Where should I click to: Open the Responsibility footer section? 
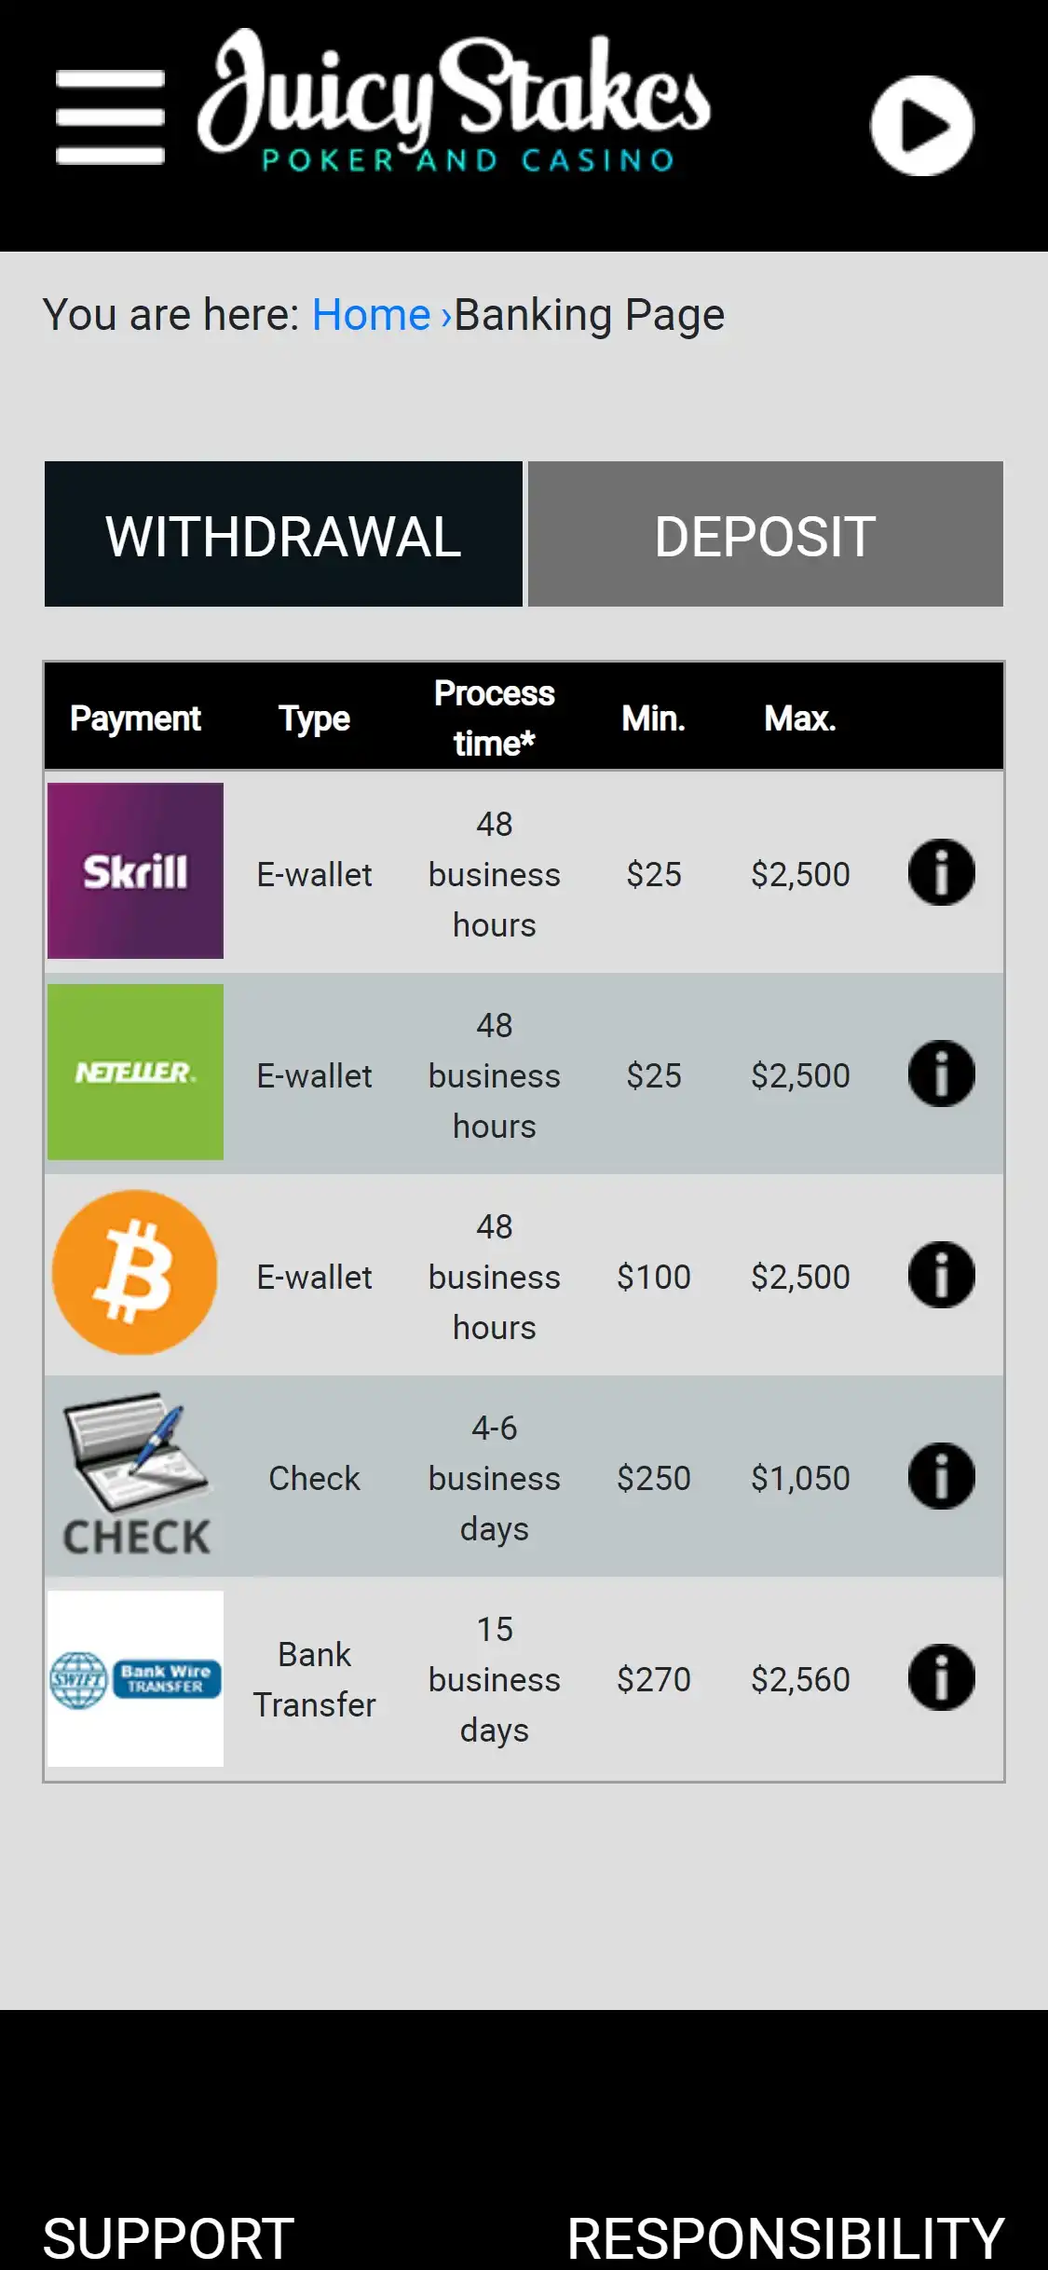click(x=785, y=2237)
